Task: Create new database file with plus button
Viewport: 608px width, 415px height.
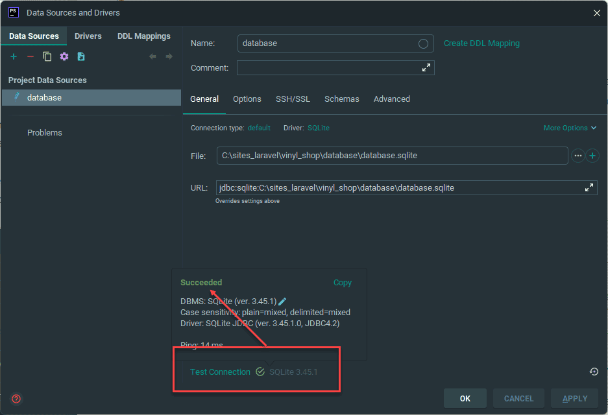Action: pos(592,156)
